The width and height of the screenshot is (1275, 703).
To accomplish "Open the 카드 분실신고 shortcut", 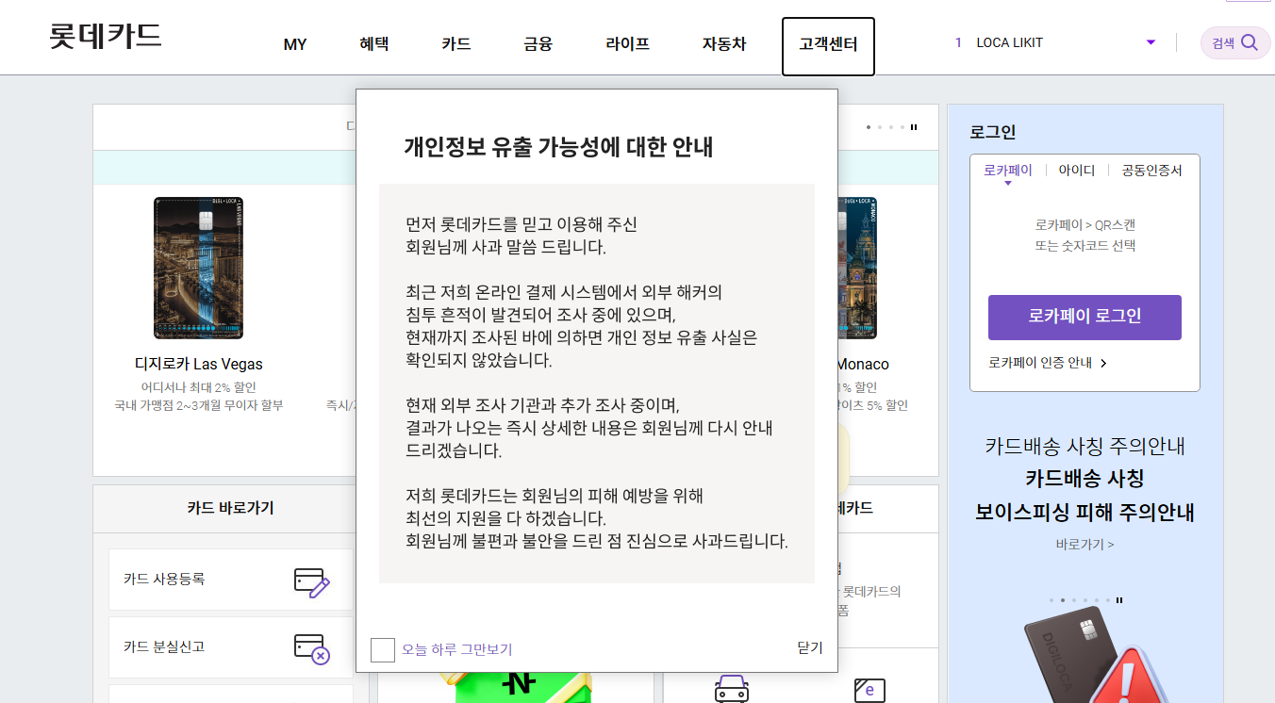I will point(230,647).
